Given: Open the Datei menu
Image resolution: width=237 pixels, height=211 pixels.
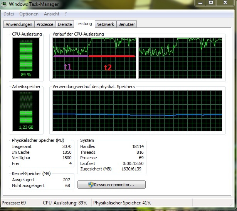Looking at the screenshot, I should [8, 14].
